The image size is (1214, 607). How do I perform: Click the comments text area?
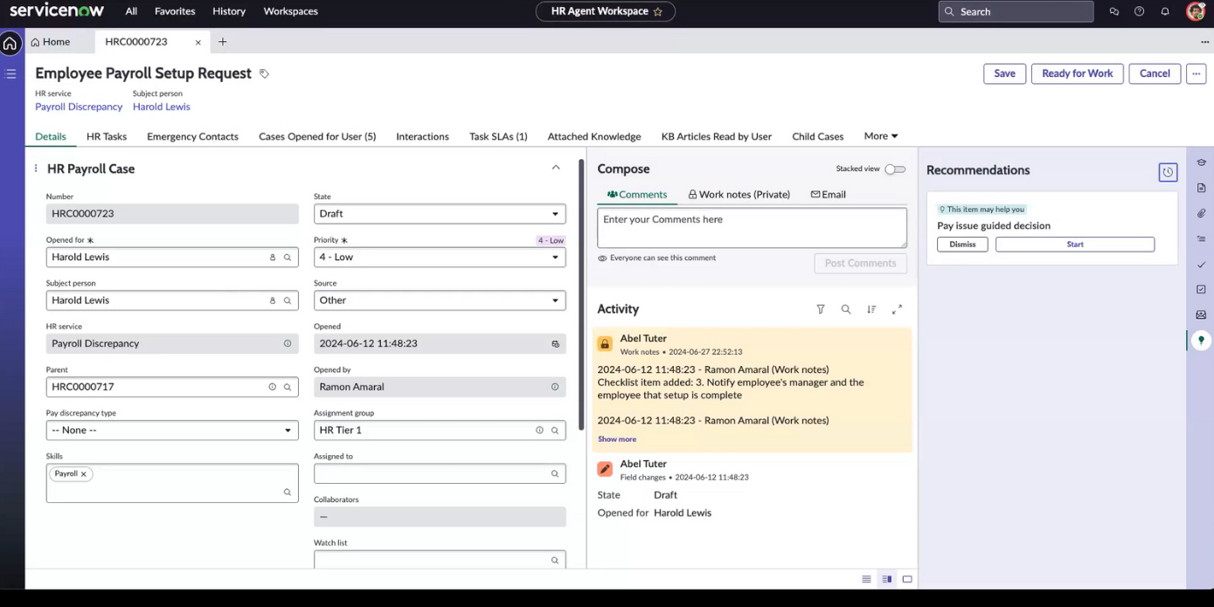coord(752,227)
